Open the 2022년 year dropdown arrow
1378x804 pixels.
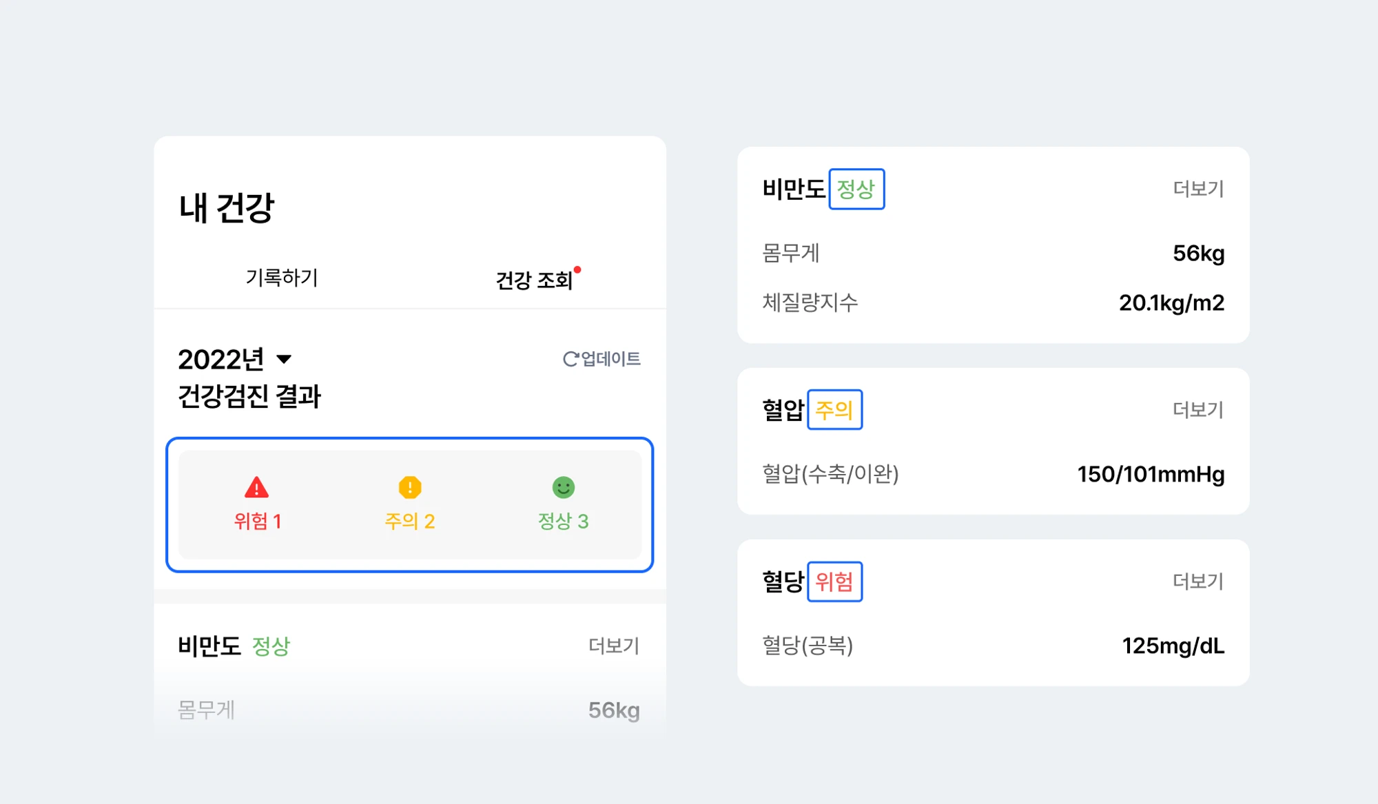pos(284,359)
